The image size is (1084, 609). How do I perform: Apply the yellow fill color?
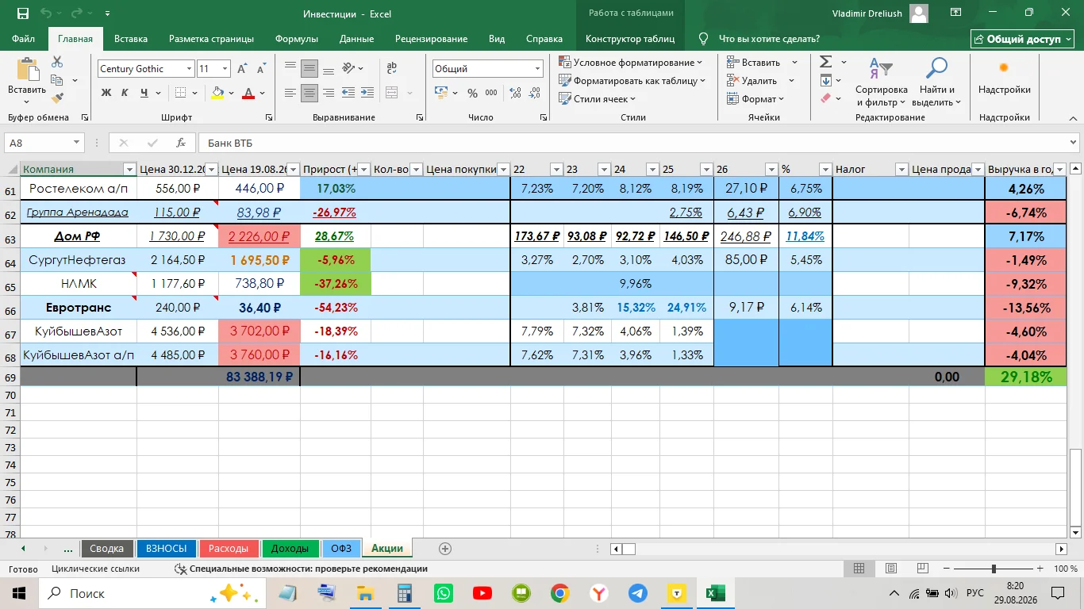coord(217,94)
